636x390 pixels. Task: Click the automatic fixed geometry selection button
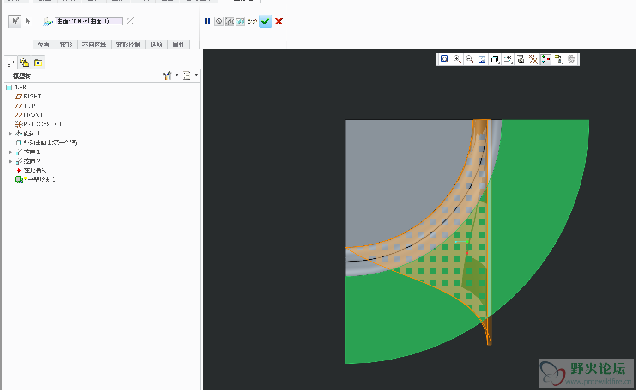point(15,21)
